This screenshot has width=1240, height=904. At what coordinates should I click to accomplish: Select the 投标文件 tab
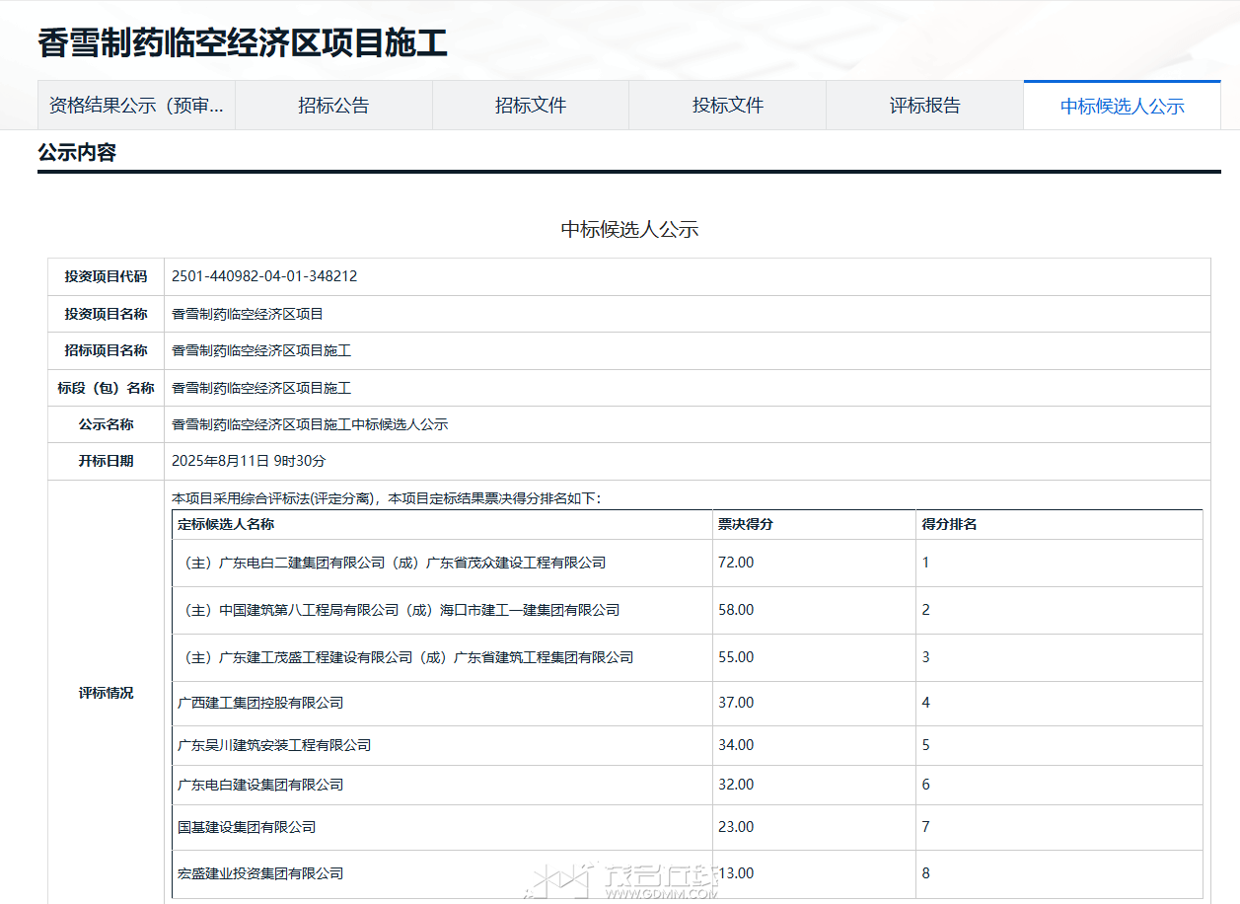click(x=727, y=106)
